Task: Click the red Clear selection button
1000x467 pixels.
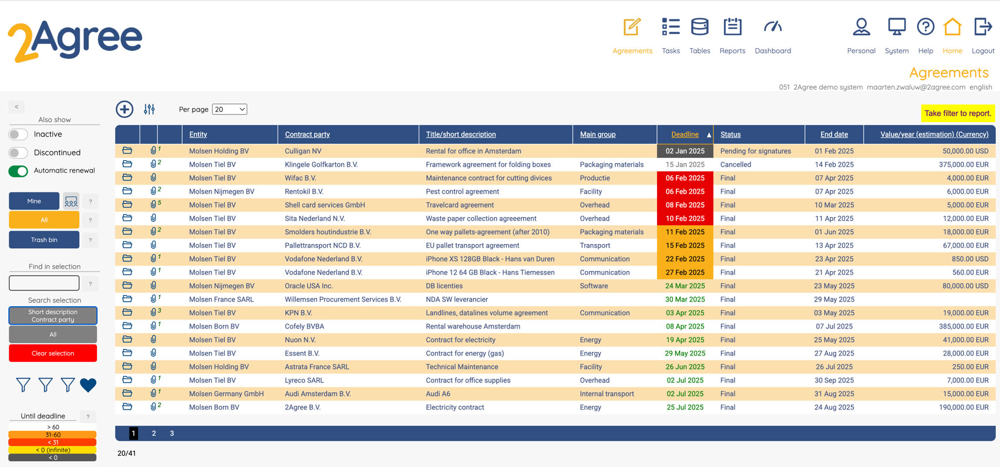Action: pyautogui.click(x=53, y=353)
